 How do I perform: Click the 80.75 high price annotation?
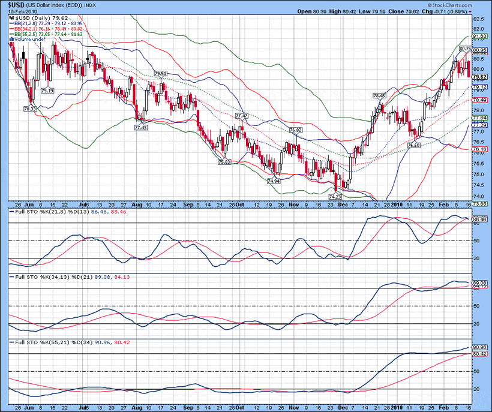(466, 48)
